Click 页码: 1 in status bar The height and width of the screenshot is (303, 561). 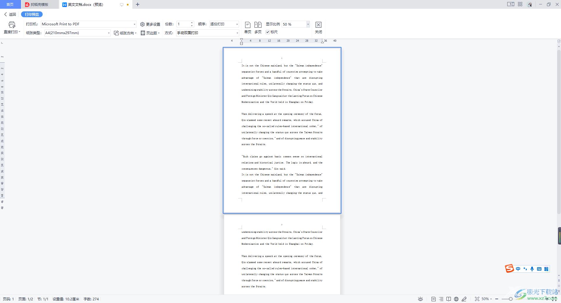coord(8,299)
